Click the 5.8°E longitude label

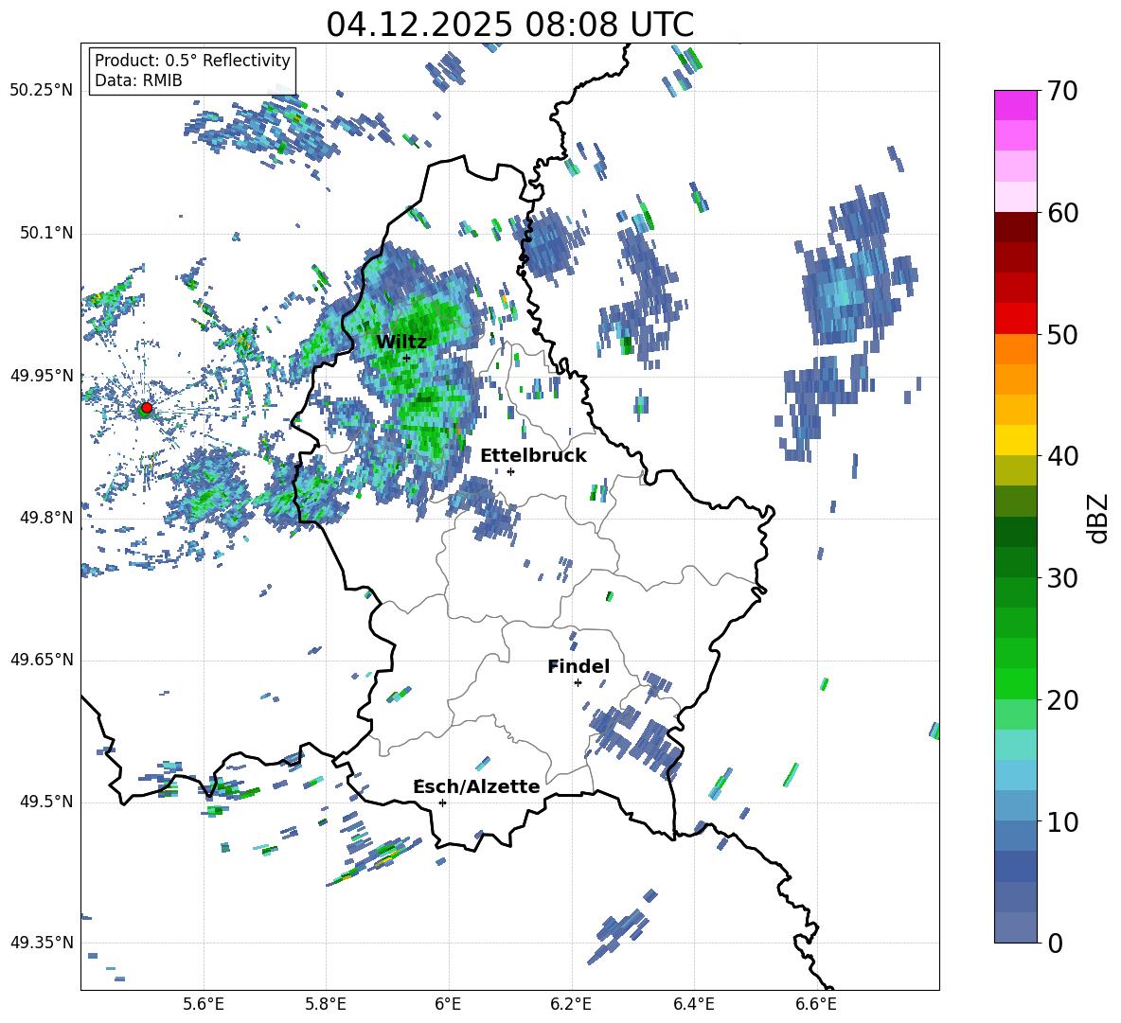[x=326, y=1004]
